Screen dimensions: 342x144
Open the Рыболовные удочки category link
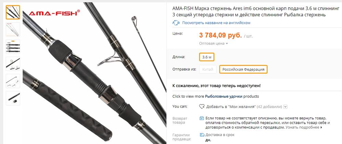point(224,96)
